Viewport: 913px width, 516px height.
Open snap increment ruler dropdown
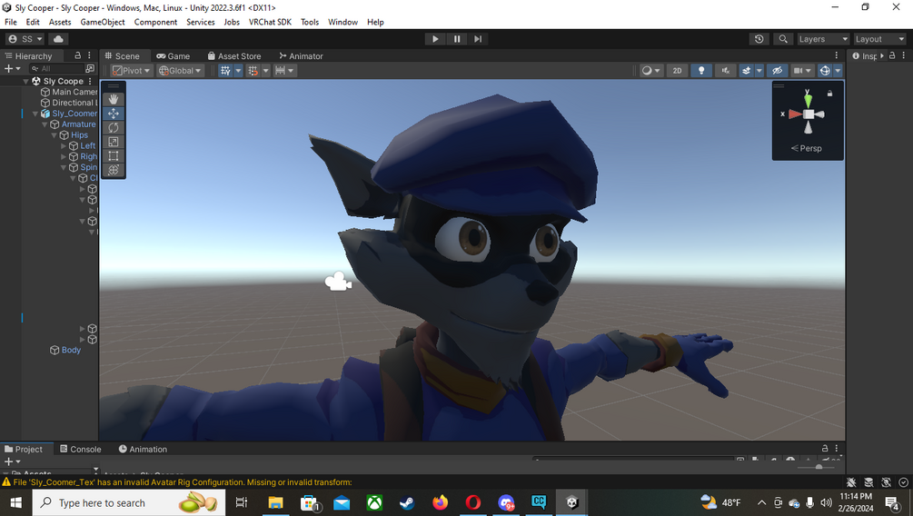(284, 71)
